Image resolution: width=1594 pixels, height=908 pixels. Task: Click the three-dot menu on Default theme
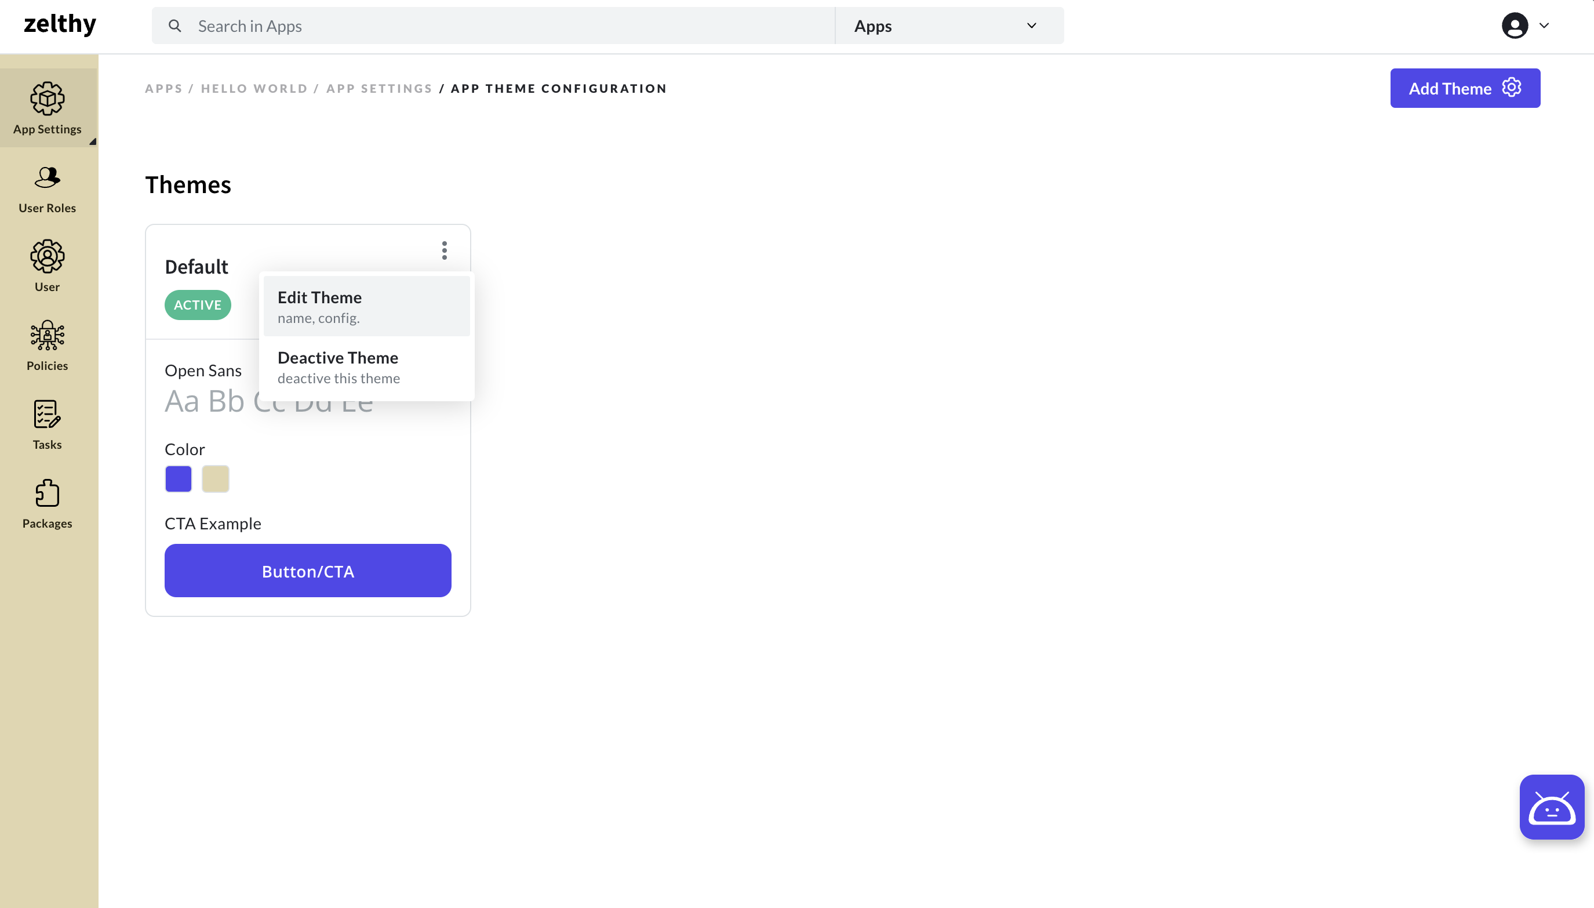tap(445, 251)
